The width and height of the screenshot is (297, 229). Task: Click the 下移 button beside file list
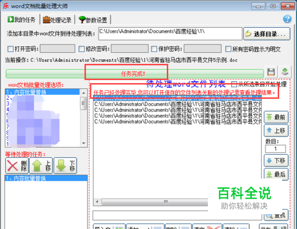[x=276, y=160]
